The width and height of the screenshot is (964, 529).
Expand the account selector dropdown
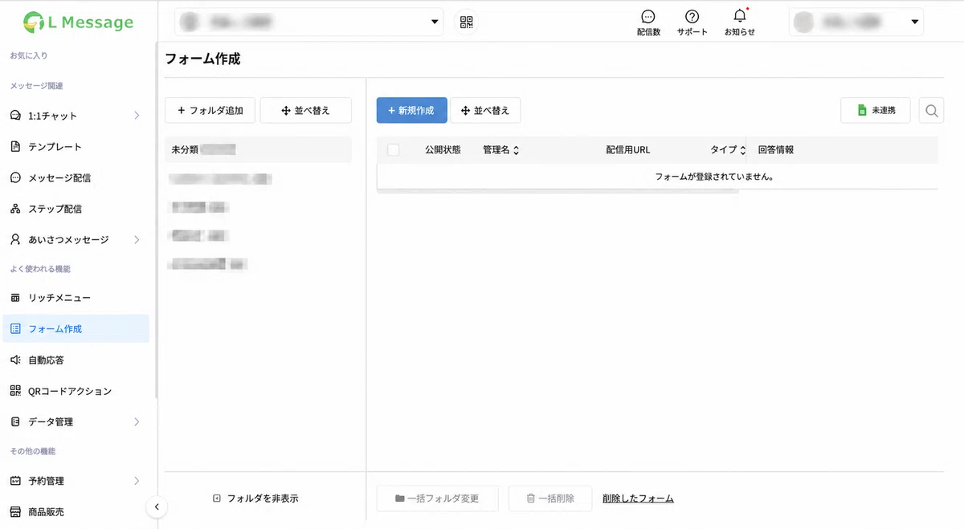(x=308, y=22)
